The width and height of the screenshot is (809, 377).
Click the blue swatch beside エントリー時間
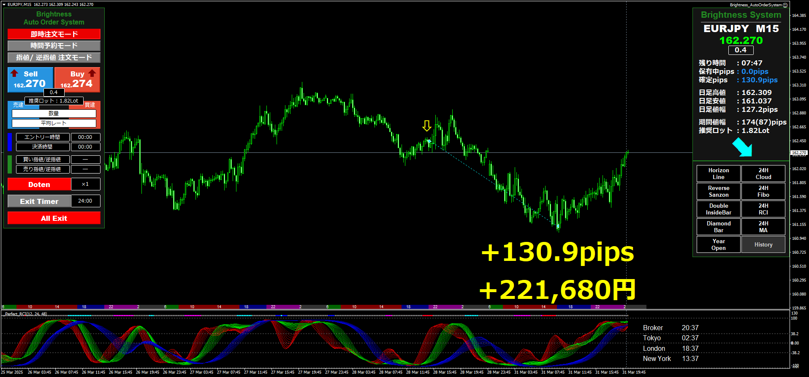pyautogui.click(x=10, y=142)
